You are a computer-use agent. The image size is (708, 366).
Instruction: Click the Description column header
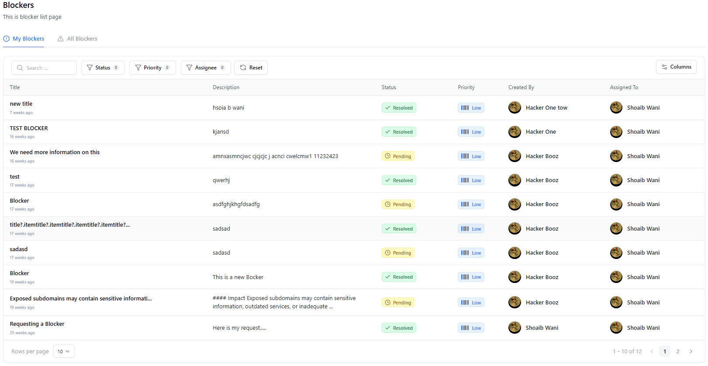click(226, 87)
